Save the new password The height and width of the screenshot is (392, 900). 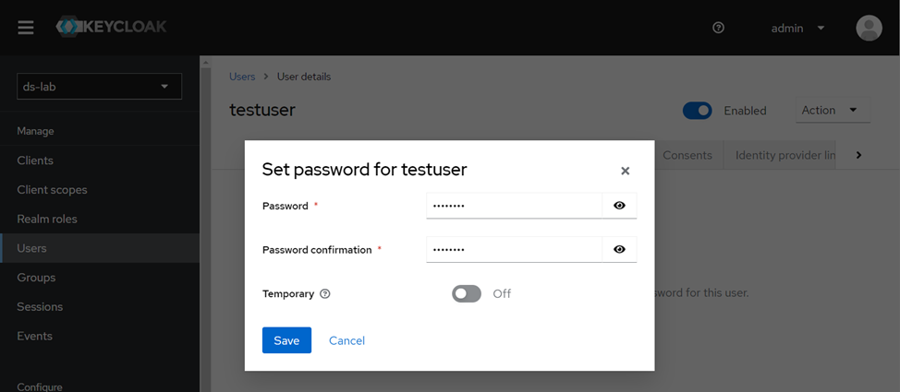pyautogui.click(x=286, y=340)
